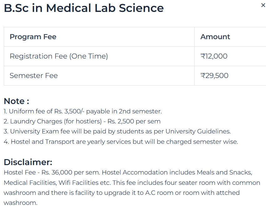Viewport: 266px width, 208px height.
Task: Select the Program Fee column header
Action: [x=33, y=37]
